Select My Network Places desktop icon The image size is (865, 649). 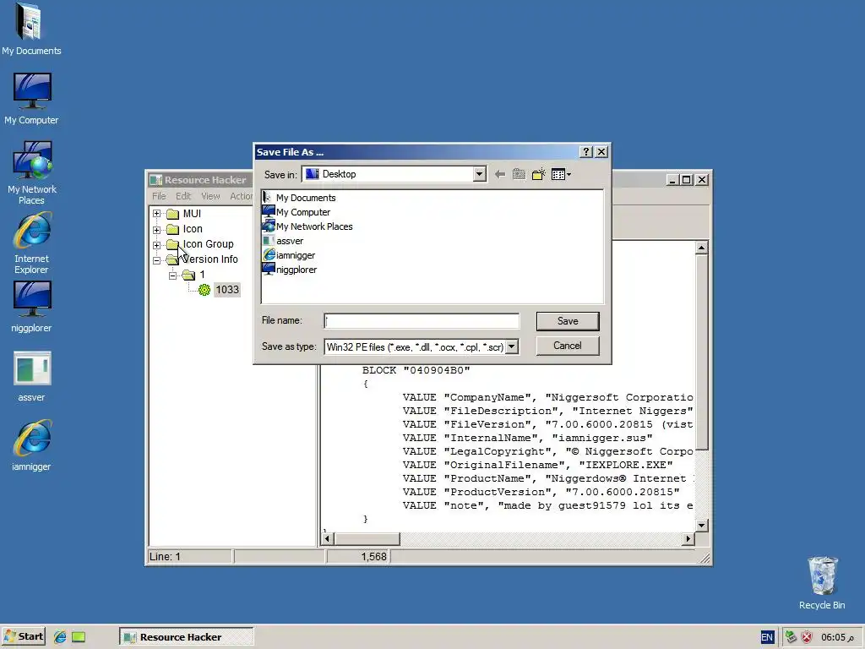[31, 172]
